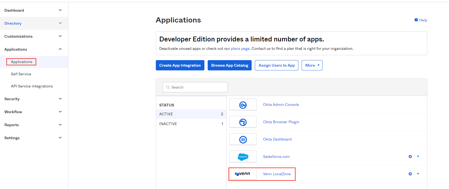Open API Service Integrations in the sidebar

point(32,86)
